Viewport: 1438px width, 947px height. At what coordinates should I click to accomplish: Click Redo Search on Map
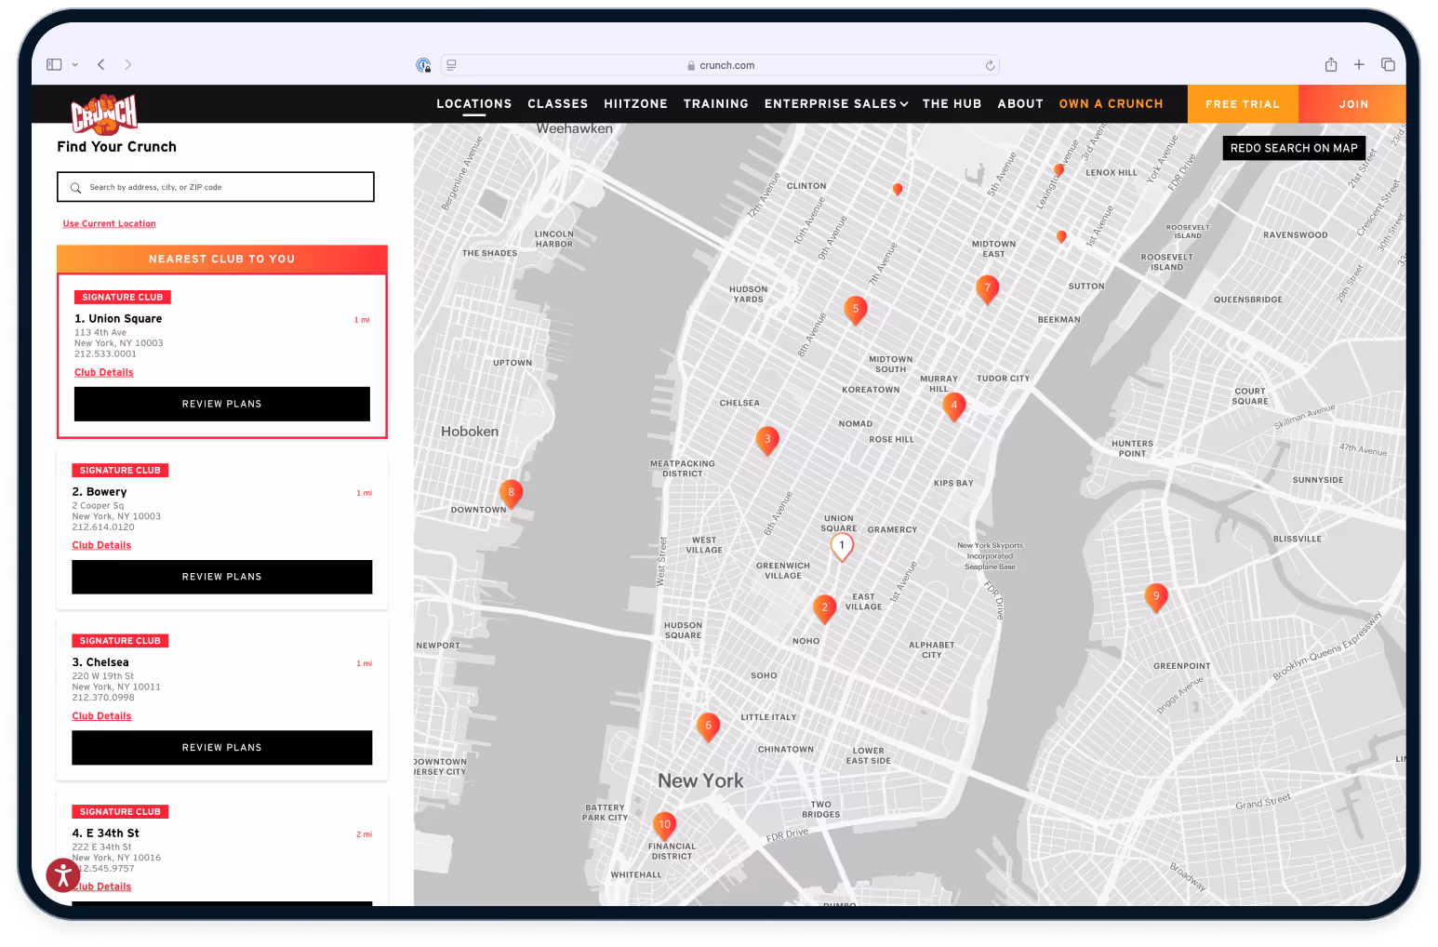tap(1293, 148)
